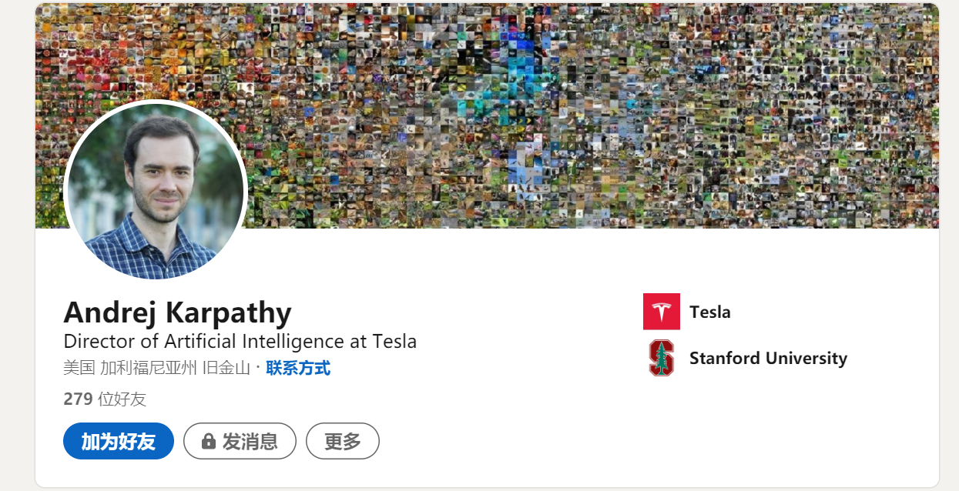Click the lock icon beside 发消息
959x491 pixels.
point(208,441)
